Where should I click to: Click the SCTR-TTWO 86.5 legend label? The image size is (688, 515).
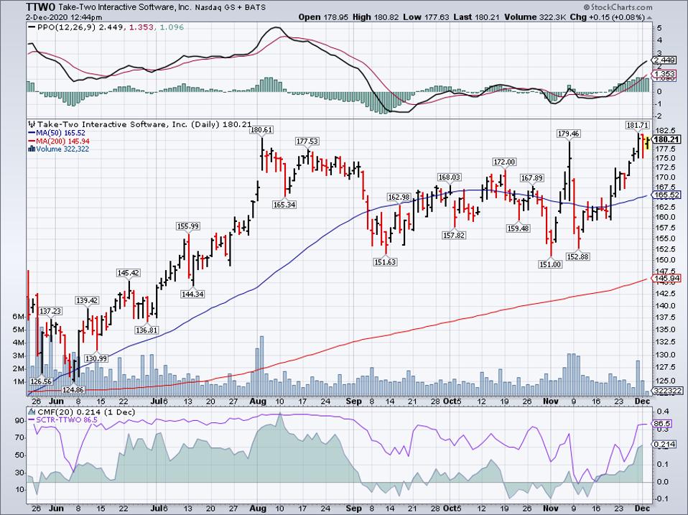pyautogui.click(x=67, y=419)
